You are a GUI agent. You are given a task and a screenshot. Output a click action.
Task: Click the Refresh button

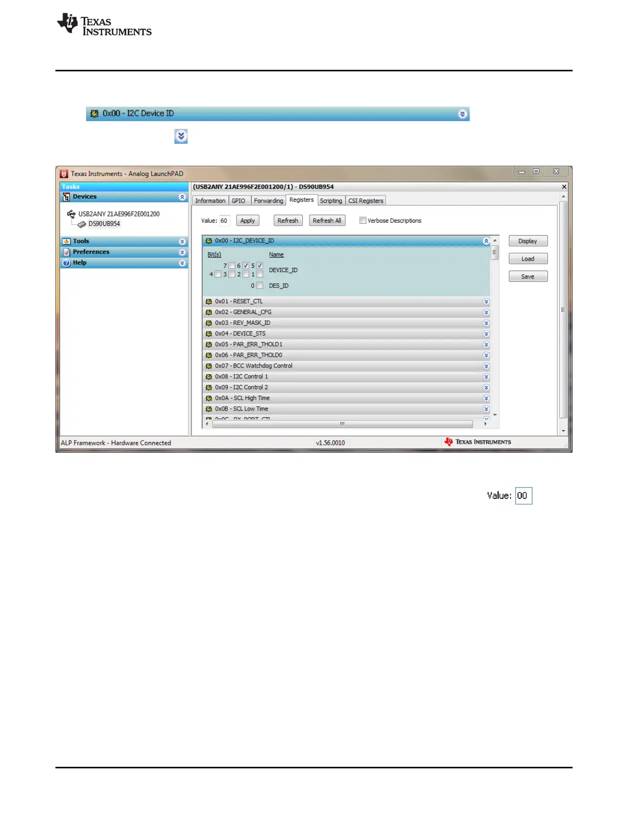[288, 221]
